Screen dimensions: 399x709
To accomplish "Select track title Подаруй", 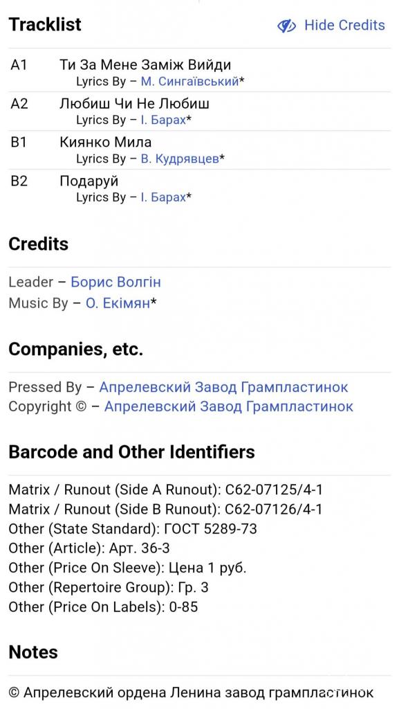I will (x=89, y=181).
